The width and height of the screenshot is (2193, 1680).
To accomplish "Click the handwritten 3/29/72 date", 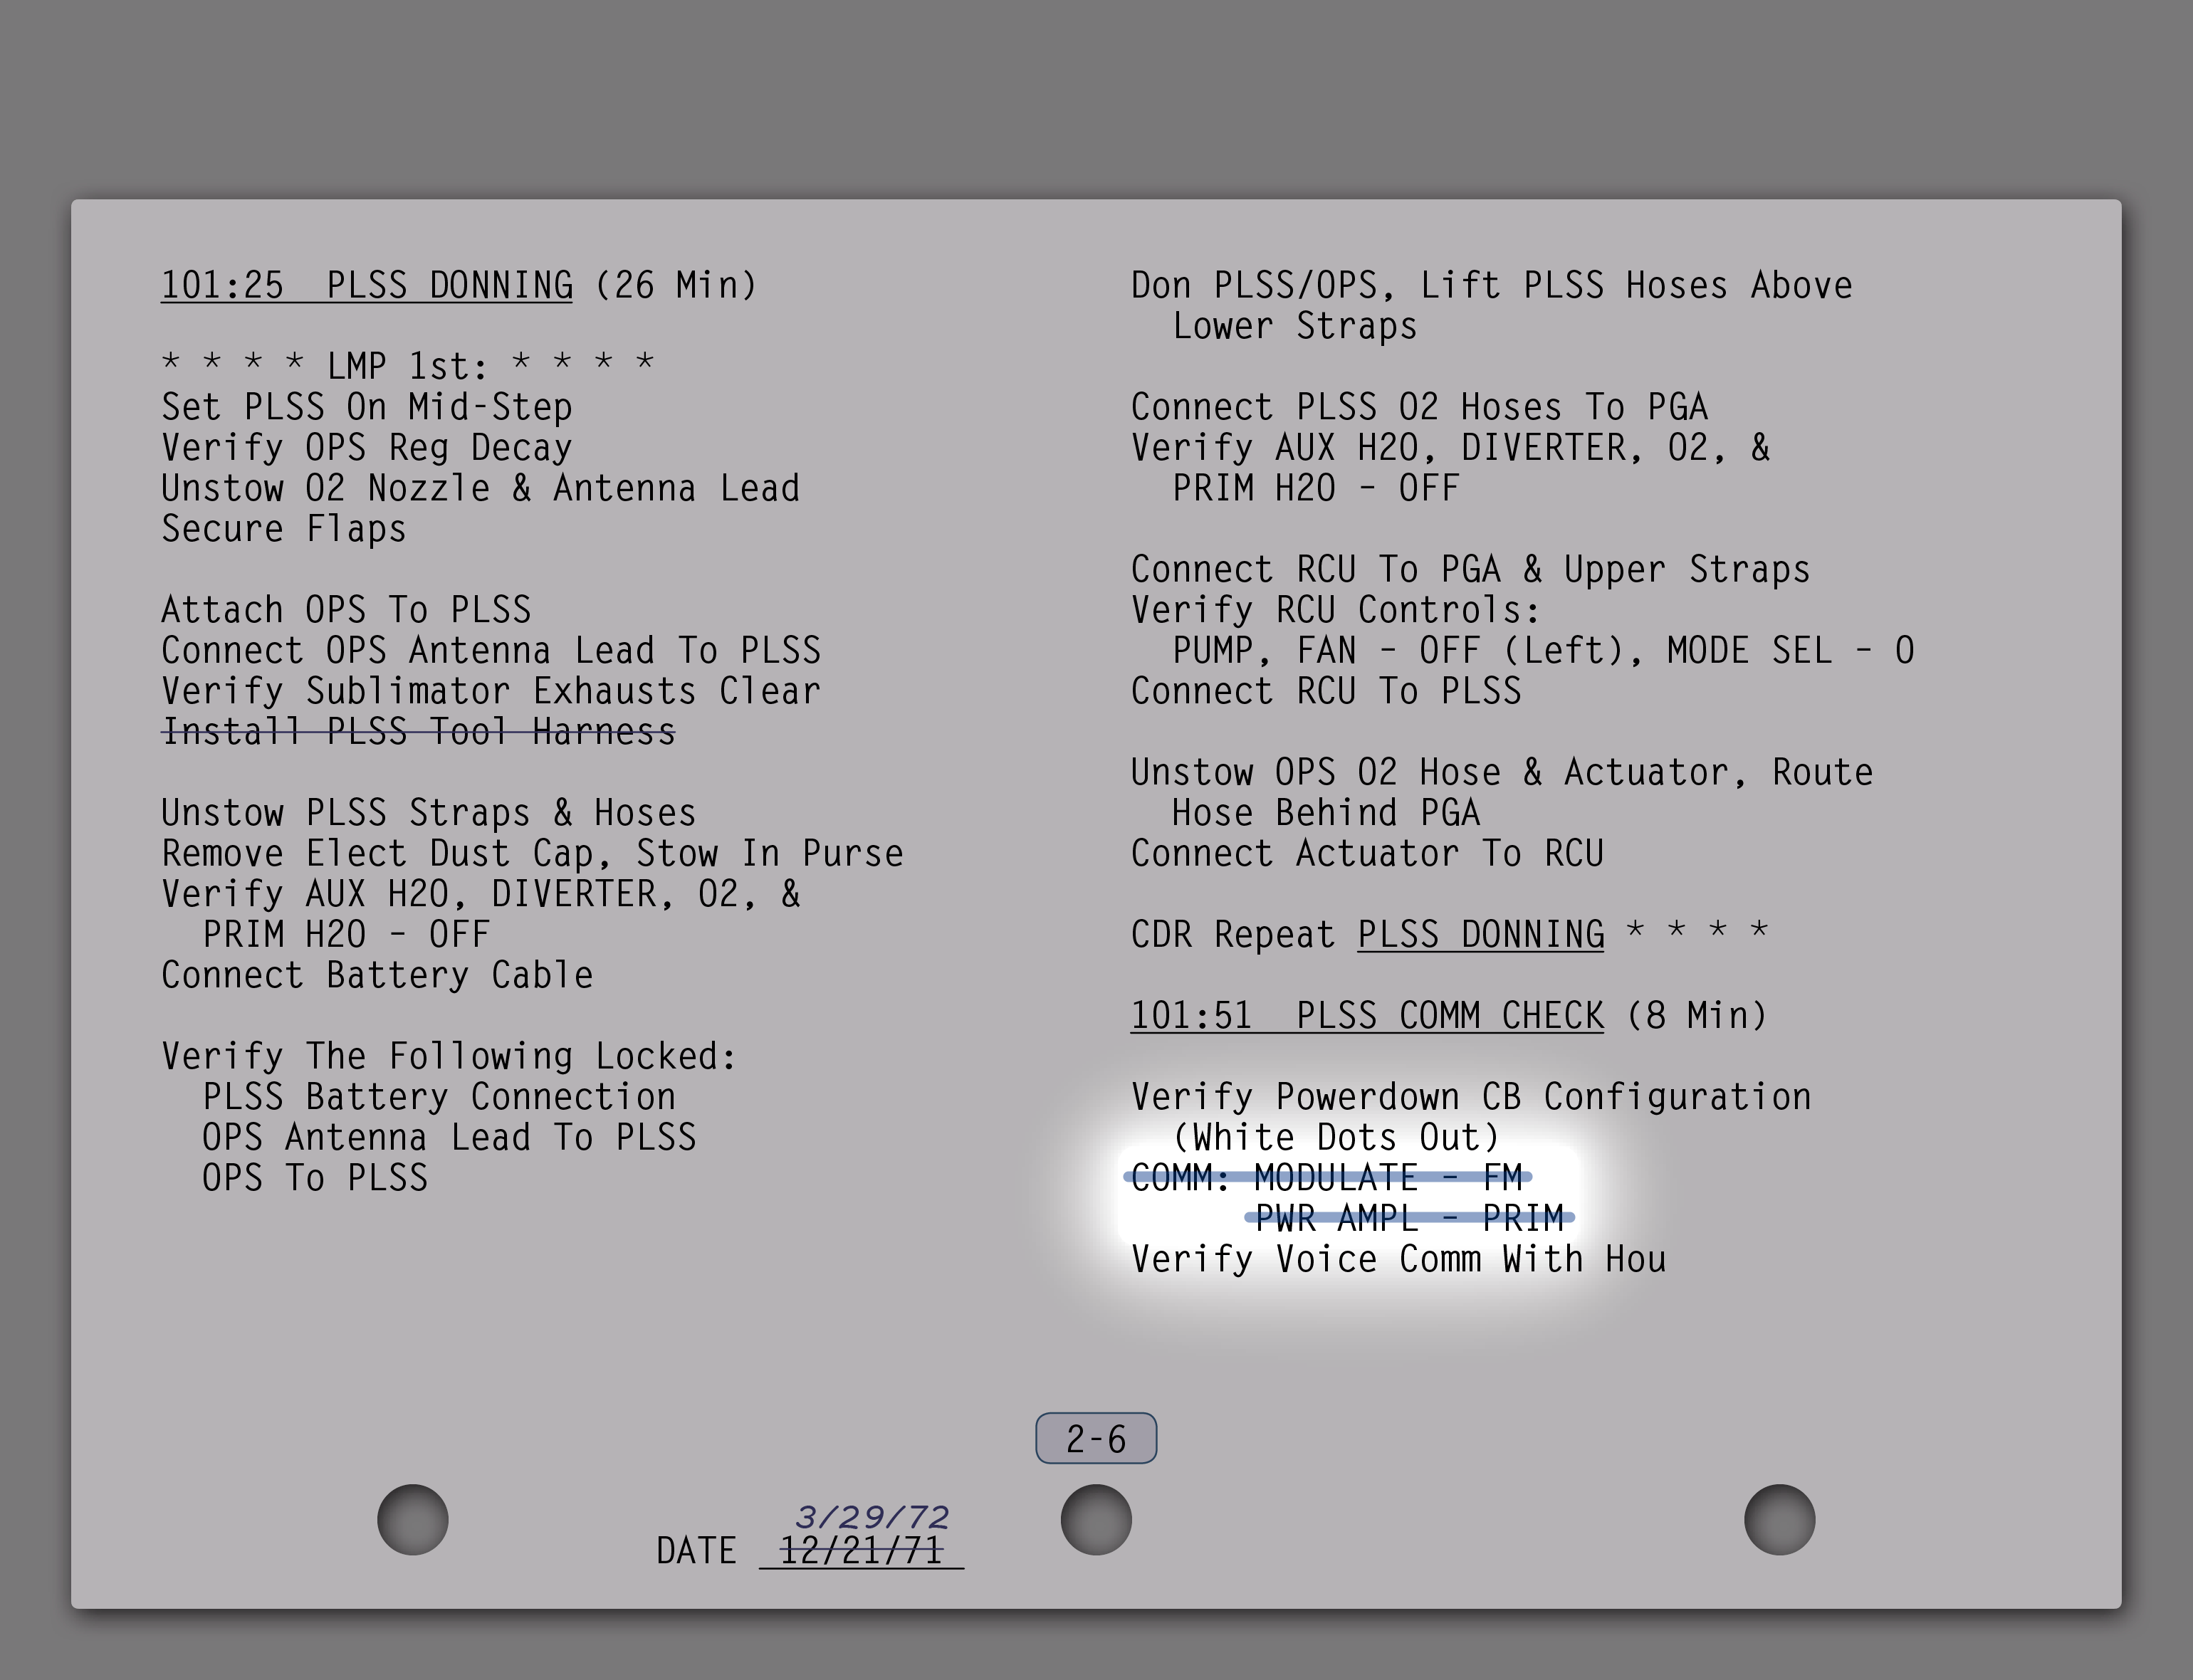I will pos(872,1517).
